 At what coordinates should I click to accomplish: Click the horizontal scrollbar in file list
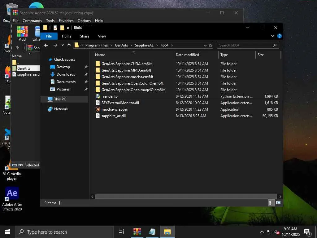186,196
